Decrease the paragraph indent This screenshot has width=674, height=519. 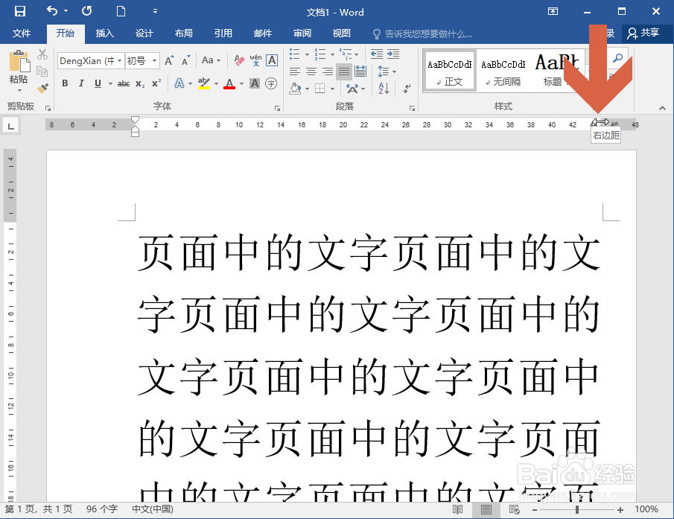[x=377, y=54]
